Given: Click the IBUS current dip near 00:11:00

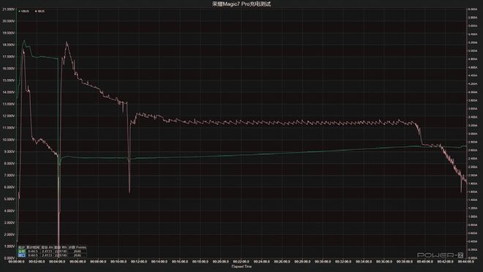Looking at the screenshot, I should click(x=130, y=191).
